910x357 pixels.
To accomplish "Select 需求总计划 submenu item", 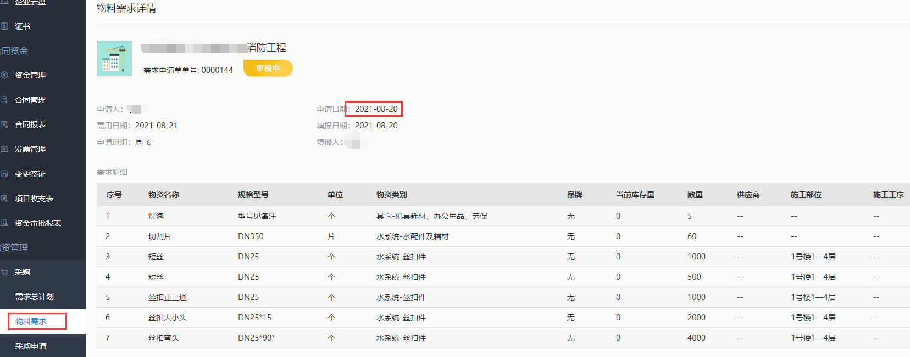I will (34, 297).
